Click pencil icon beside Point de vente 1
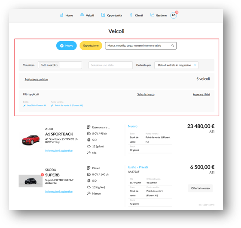This screenshot has height=228, width=241. (52, 105)
